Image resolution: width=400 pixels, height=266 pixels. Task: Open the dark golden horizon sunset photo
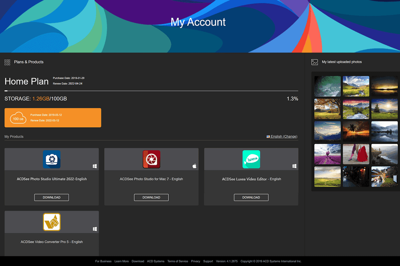(x=385, y=86)
